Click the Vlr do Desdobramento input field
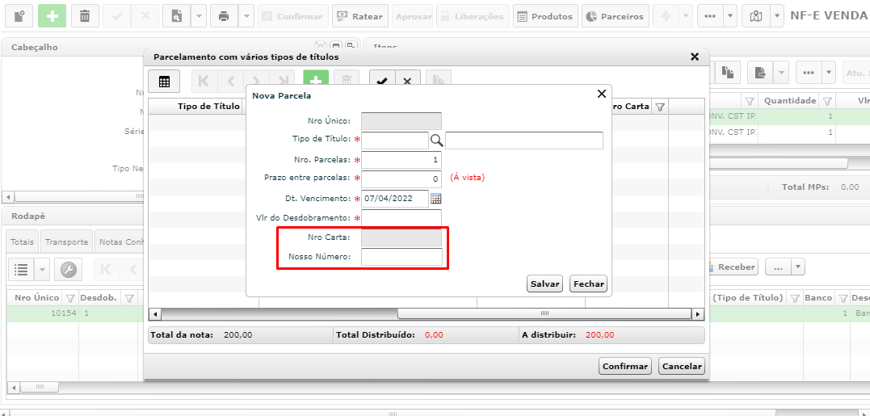The image size is (870, 416). click(401, 218)
